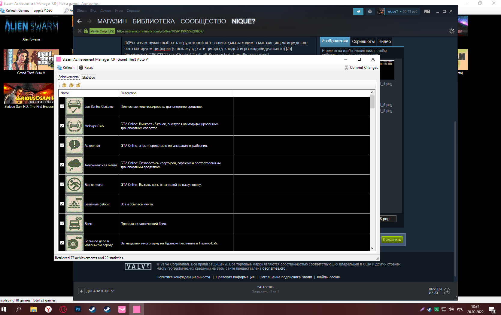The image size is (501, 315).
Task: Click the Steam back arrow
Action: (x=80, y=21)
